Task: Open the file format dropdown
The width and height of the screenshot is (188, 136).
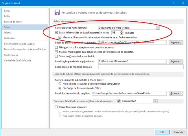Action: tap(158, 28)
